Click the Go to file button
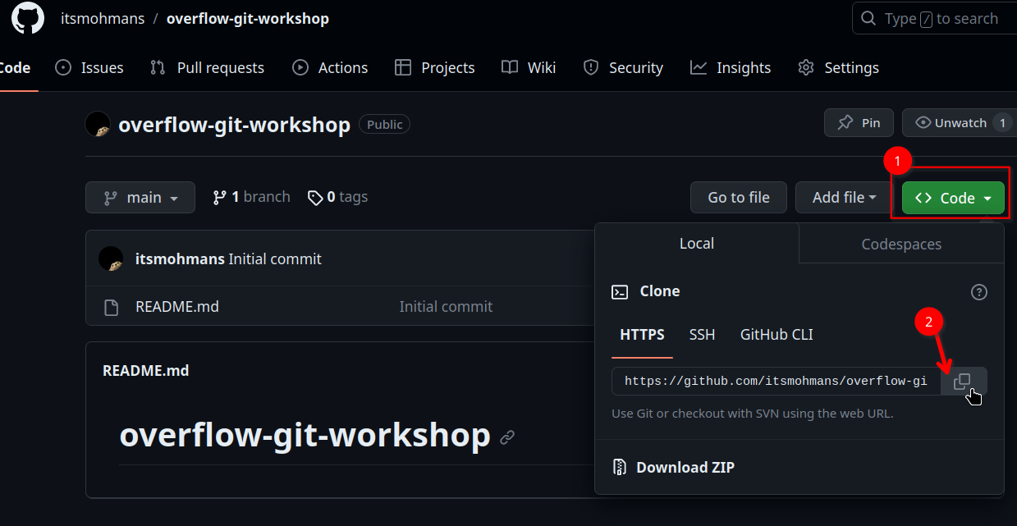Screen dimensions: 1017x526 739,198
